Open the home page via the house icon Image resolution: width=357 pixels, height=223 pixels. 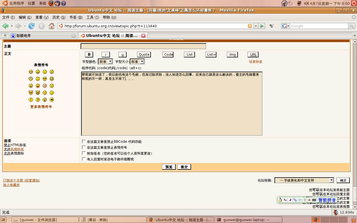[x=52, y=26]
